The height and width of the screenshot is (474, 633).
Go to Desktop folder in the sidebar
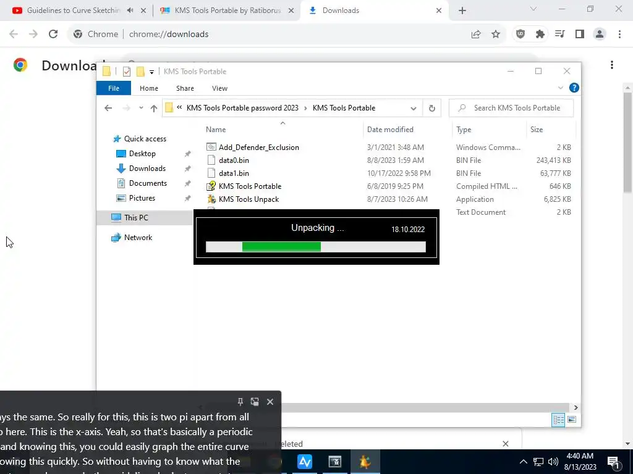point(142,154)
